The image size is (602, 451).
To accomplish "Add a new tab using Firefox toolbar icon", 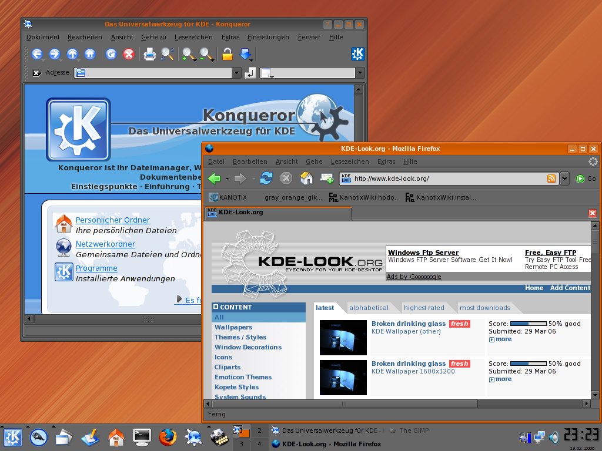I will pos(327,179).
